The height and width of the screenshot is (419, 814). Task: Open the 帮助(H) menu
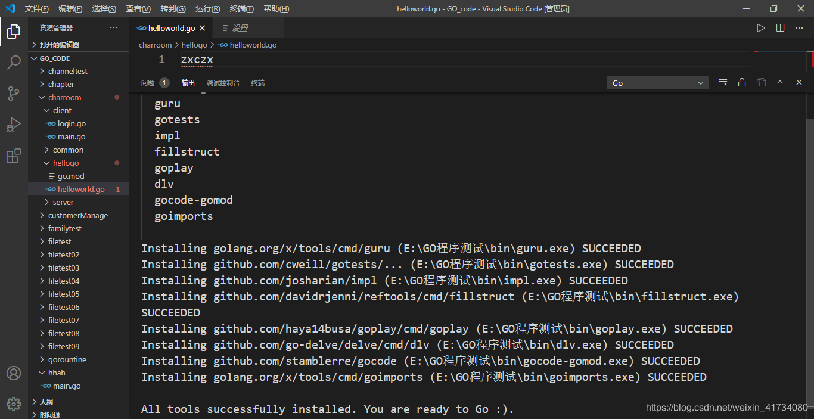276,8
